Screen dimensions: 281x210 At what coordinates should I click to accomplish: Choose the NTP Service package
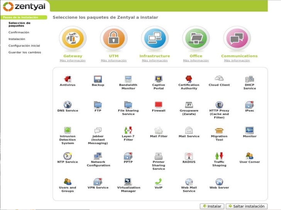[x=68, y=158]
